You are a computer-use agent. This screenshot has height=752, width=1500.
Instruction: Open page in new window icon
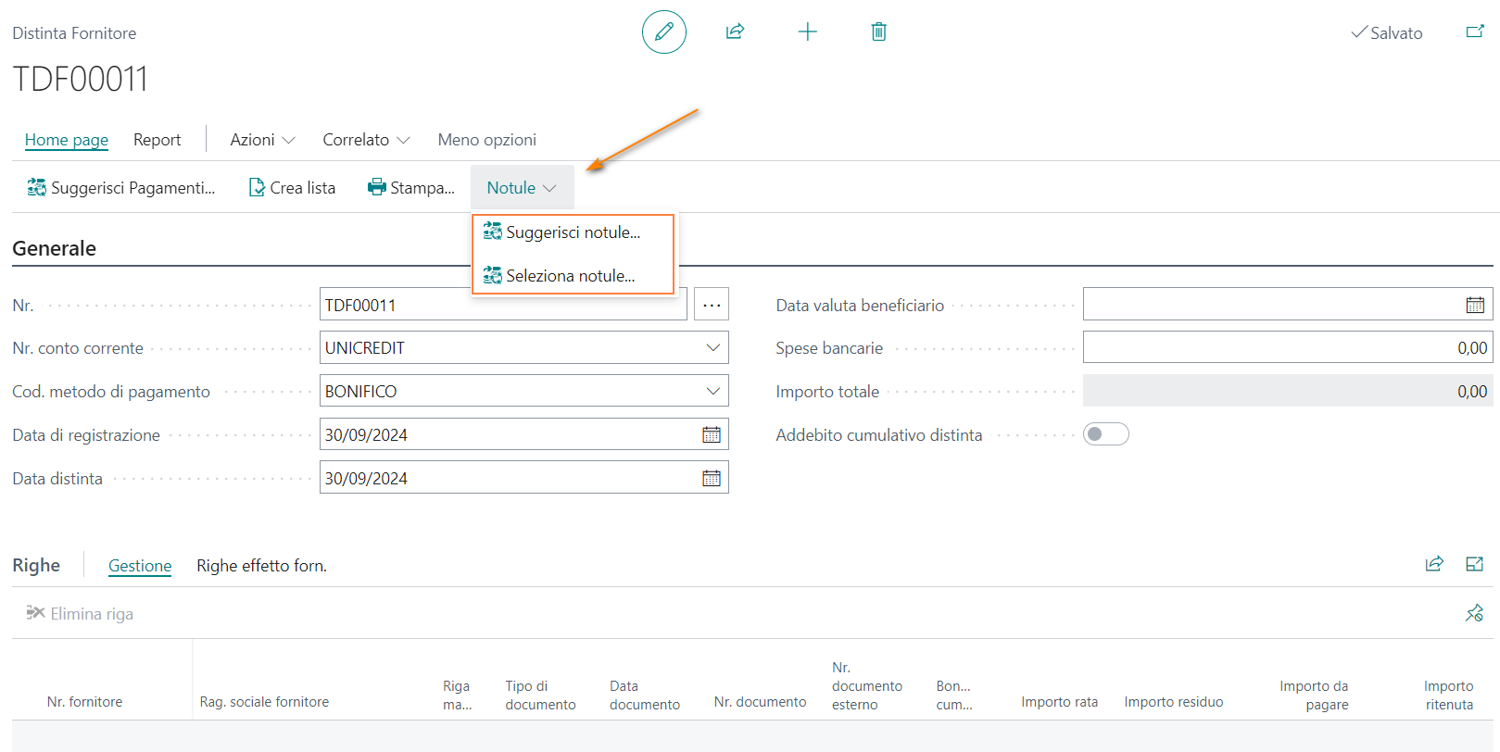coord(1474,32)
